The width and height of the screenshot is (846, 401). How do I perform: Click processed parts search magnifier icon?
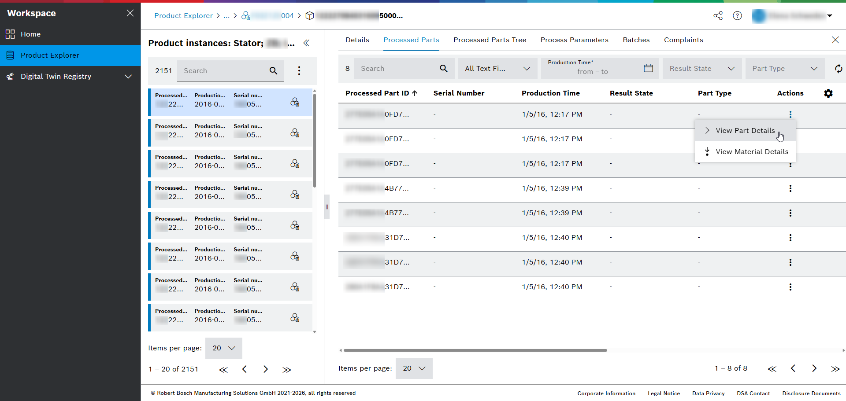[x=444, y=69]
